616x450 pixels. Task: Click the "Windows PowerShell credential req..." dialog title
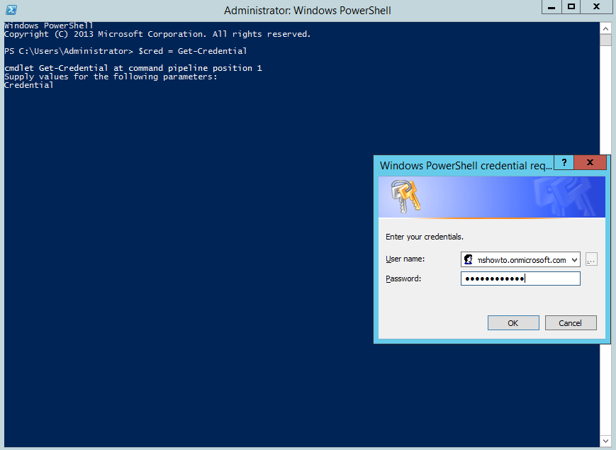pyautogui.click(x=466, y=166)
